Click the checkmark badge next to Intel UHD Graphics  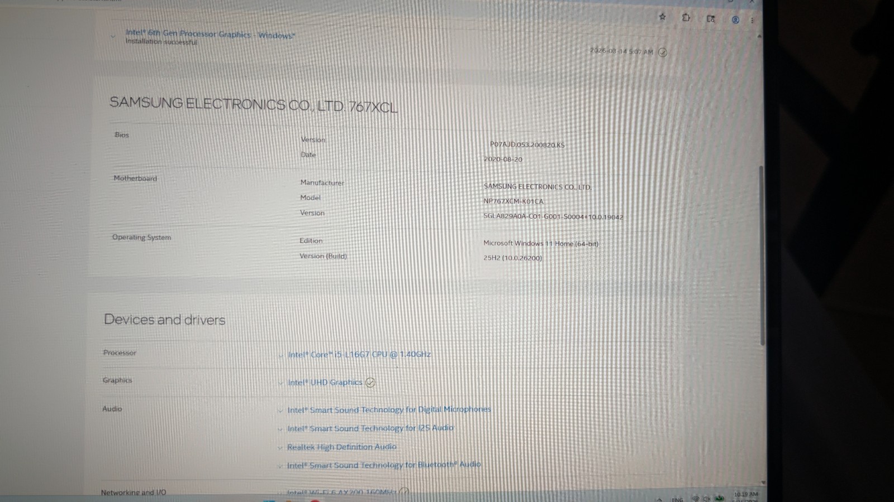coord(370,382)
